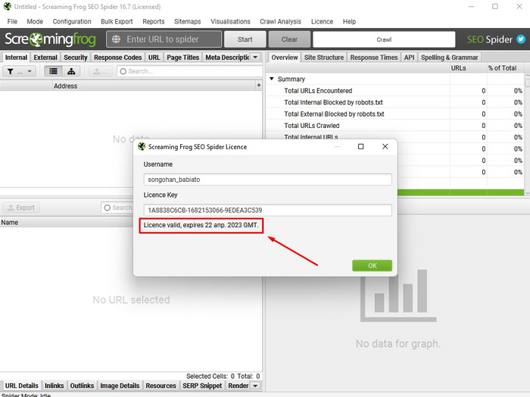The image size is (530, 397).
Task: Select the External tab
Action: click(45, 58)
